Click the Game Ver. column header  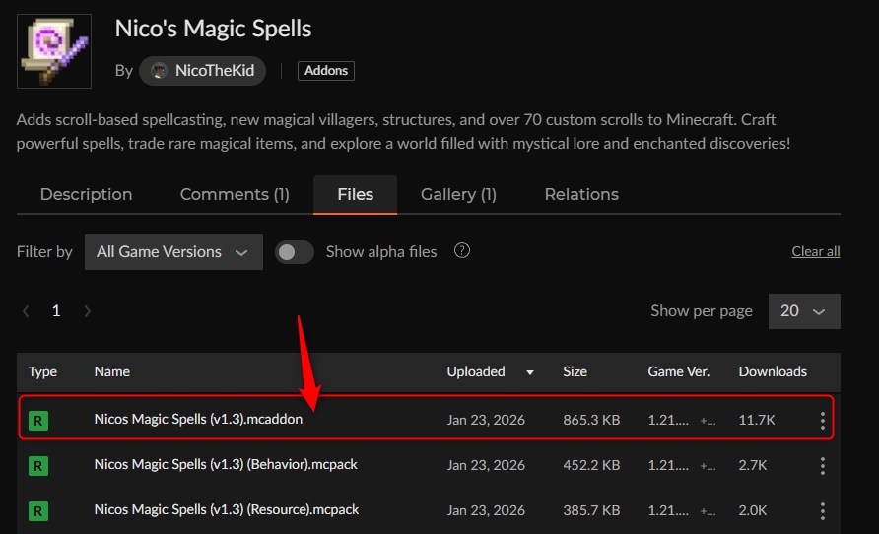coord(678,371)
